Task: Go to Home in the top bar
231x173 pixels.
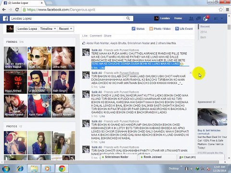Action: 178,18
